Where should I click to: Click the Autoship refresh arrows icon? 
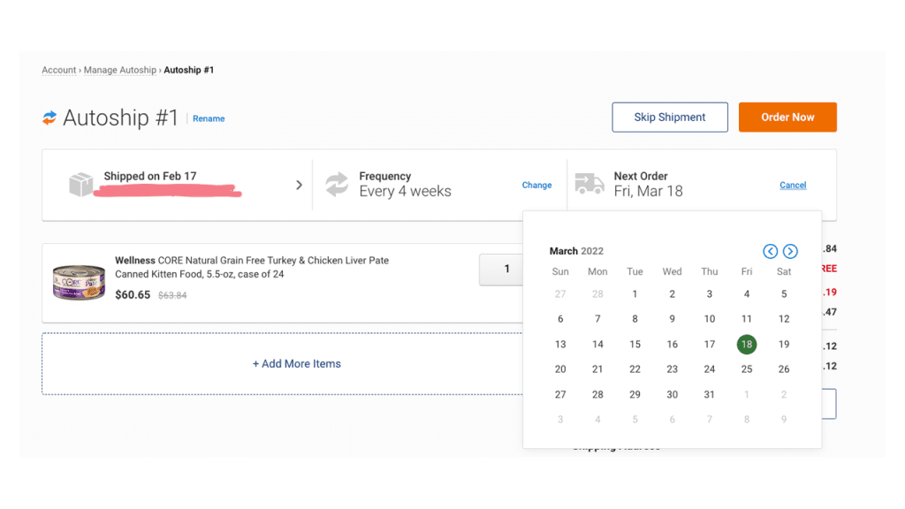tap(49, 118)
